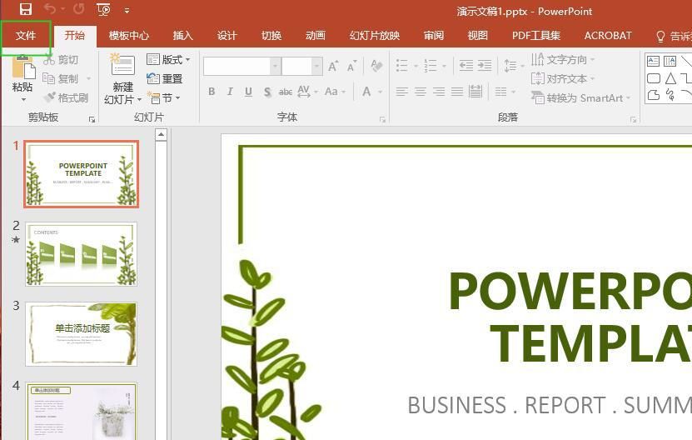Toggle strikethrough abc formatting
Viewport: 692px width, 440px height.
(285, 92)
